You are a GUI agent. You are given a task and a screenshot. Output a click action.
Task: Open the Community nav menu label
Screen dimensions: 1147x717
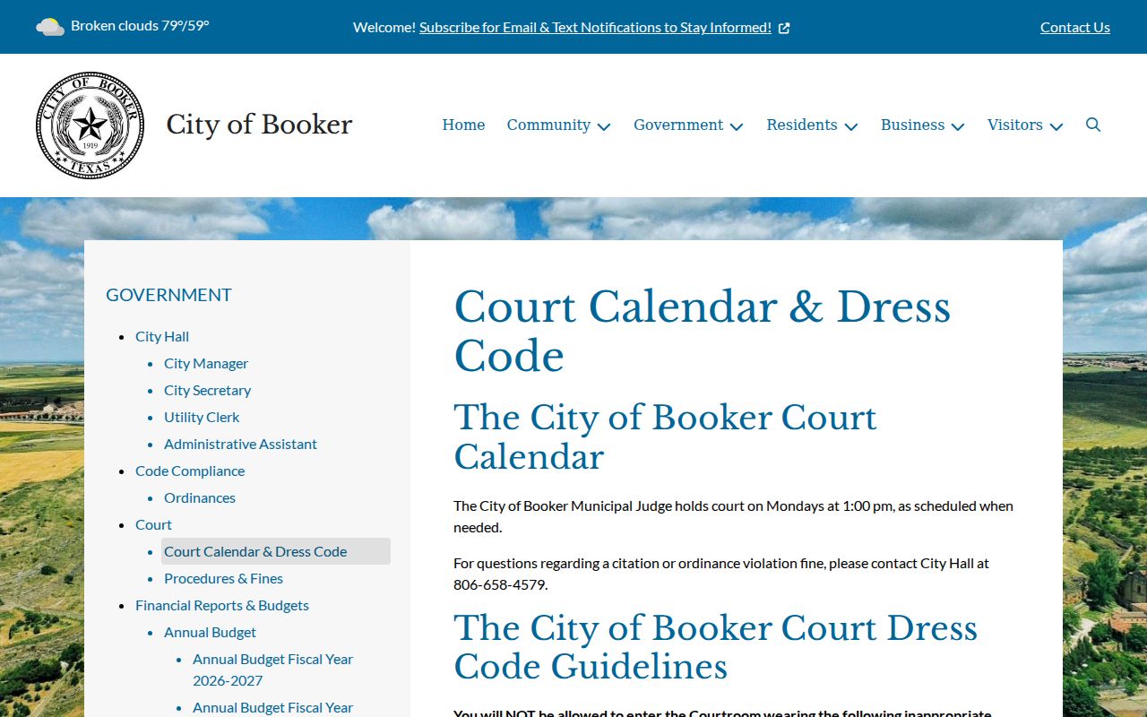tap(548, 125)
